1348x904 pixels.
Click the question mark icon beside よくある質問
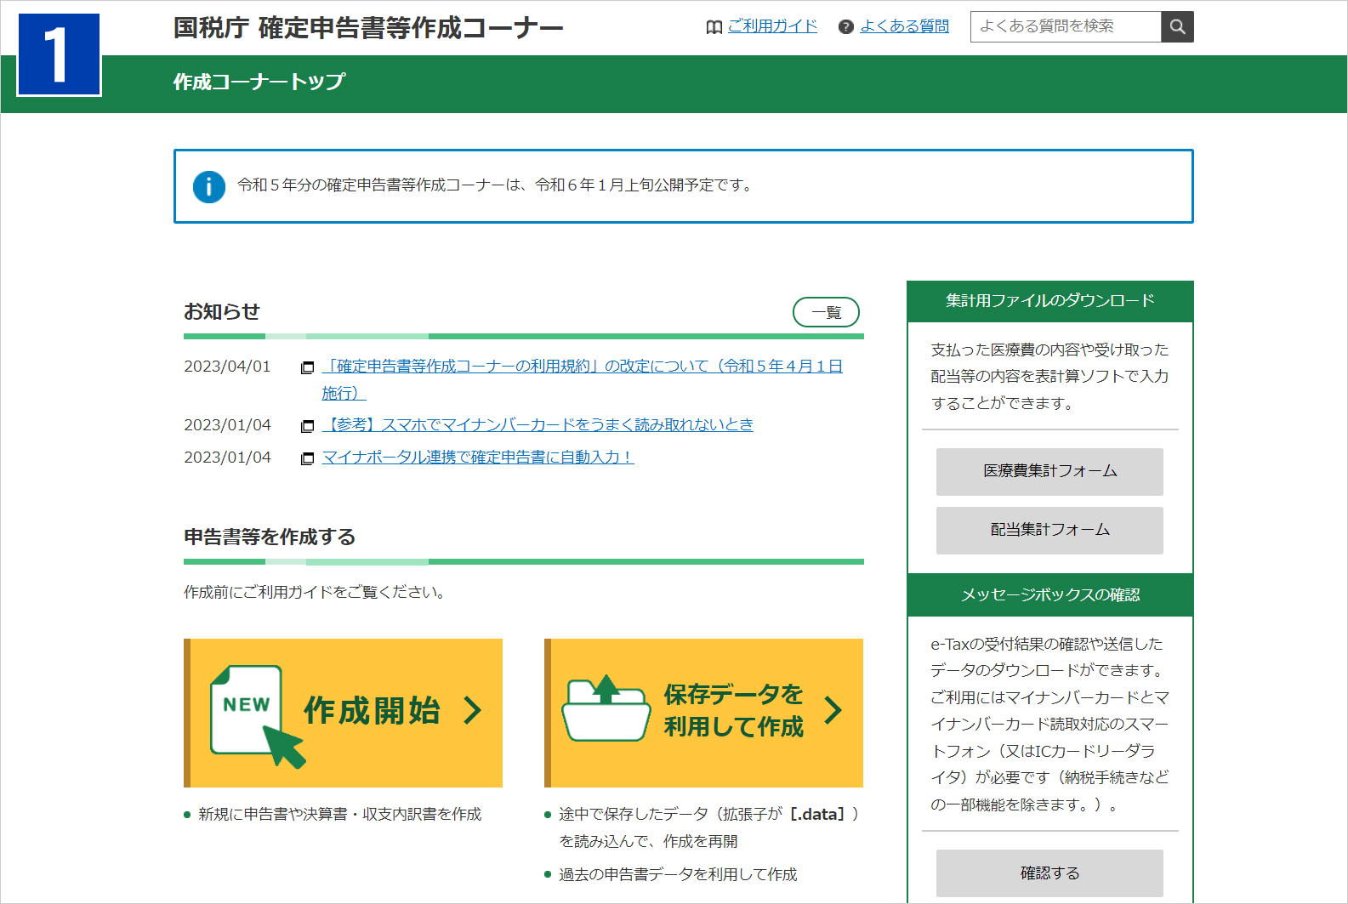(x=845, y=27)
